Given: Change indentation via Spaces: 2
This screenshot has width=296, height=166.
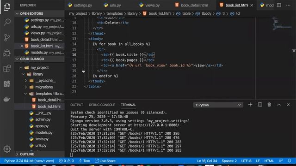Looking at the screenshot, I should point(229,161).
